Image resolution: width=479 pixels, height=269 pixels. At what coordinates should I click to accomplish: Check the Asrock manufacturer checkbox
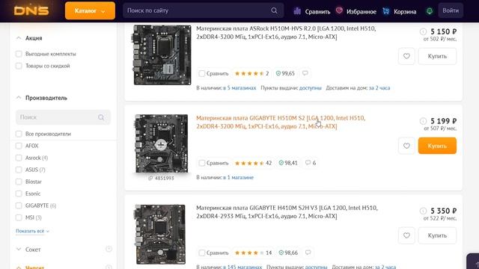(19, 158)
